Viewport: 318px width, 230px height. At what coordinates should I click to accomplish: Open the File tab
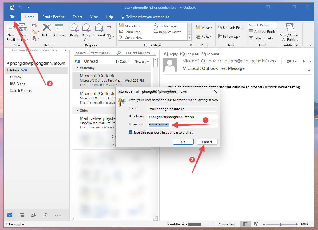click(12, 17)
